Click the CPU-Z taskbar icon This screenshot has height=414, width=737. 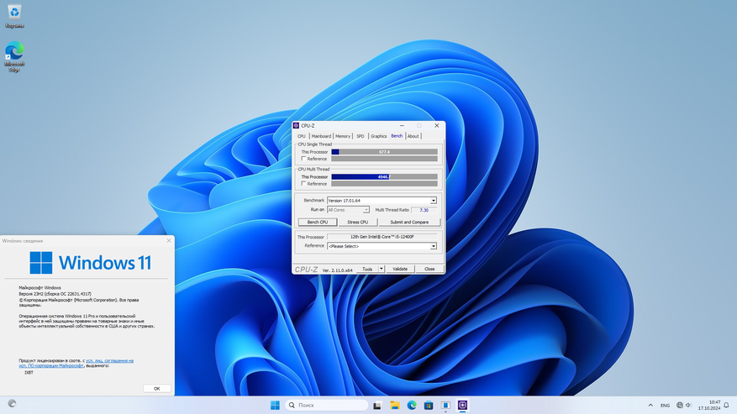coord(462,405)
